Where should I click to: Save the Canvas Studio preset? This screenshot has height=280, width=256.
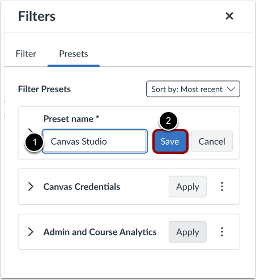coord(170,141)
